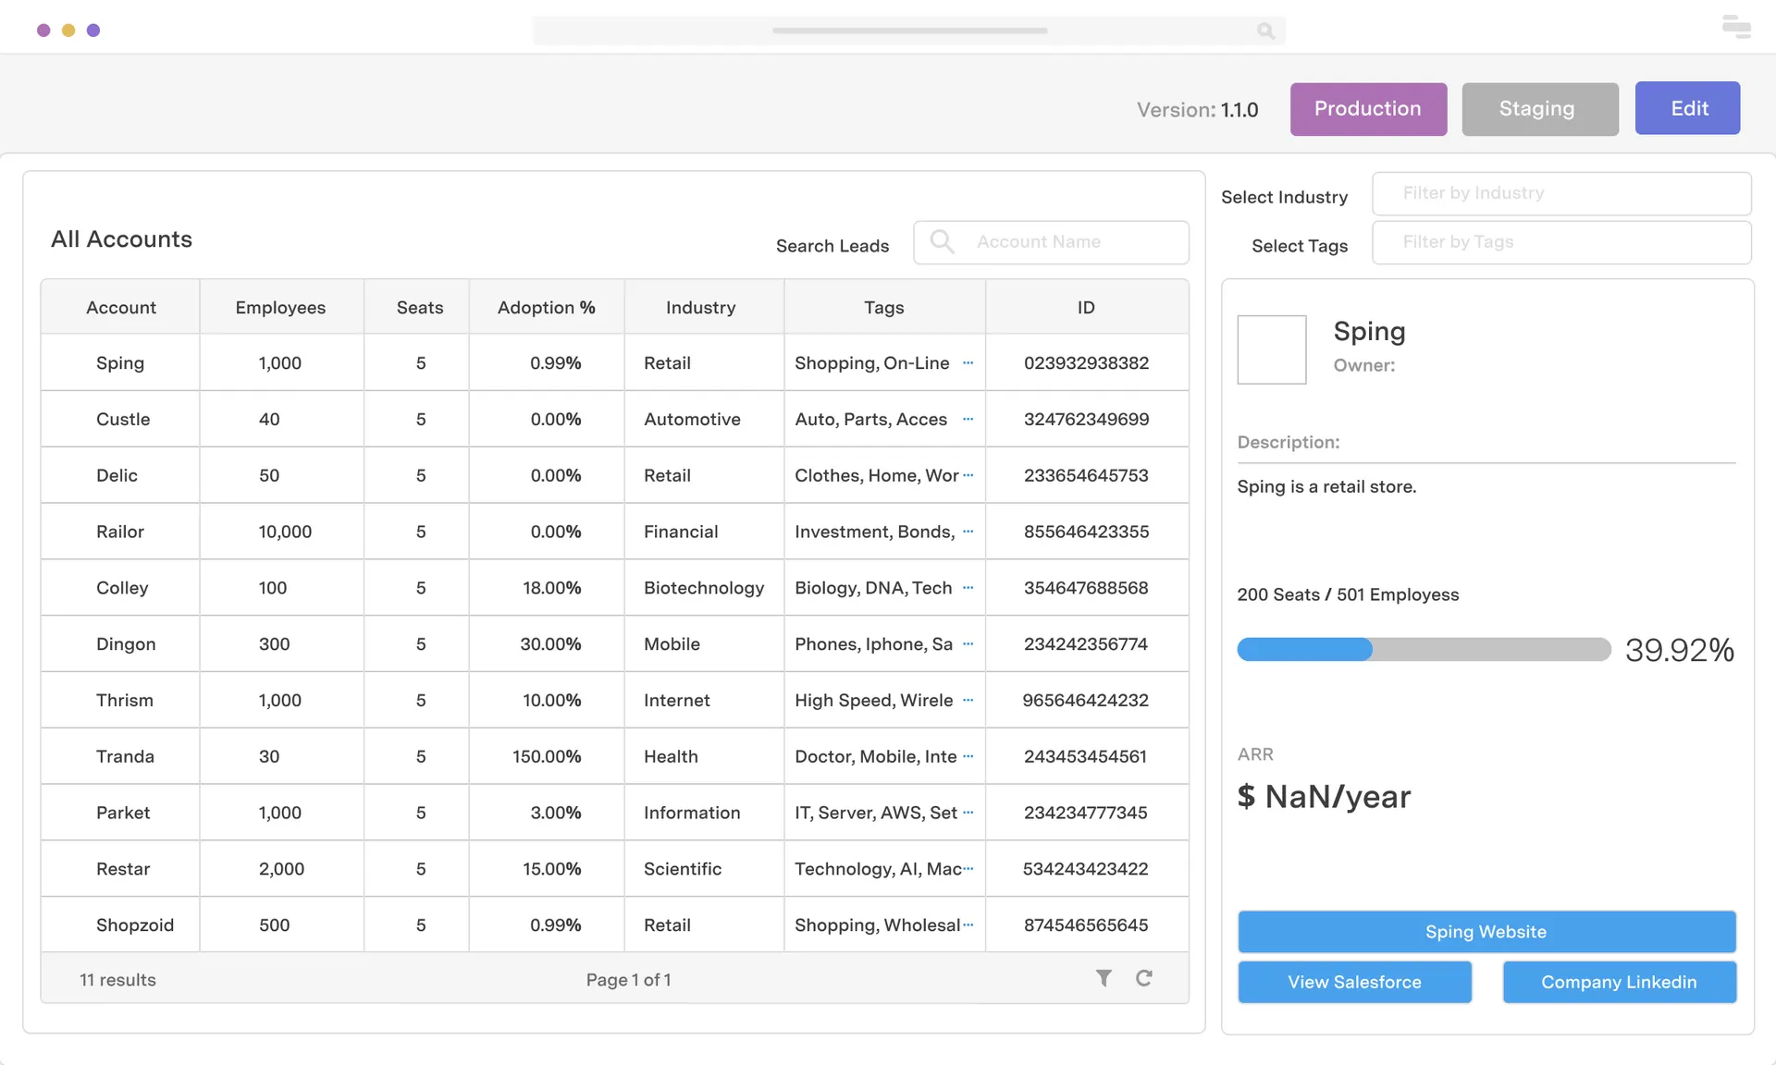Expand tags ellipsis in the Sping row

[x=968, y=362]
